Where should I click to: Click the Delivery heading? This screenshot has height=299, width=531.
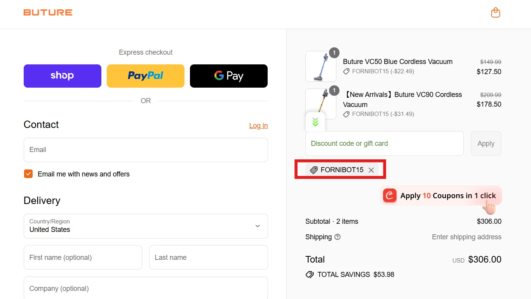pos(42,200)
